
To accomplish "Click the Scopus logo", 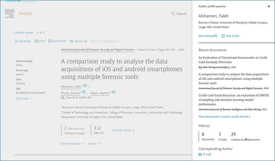I will (x=18, y=14).
